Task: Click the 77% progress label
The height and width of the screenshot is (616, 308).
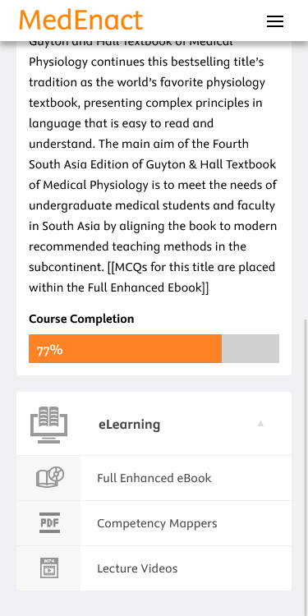Action: point(50,350)
